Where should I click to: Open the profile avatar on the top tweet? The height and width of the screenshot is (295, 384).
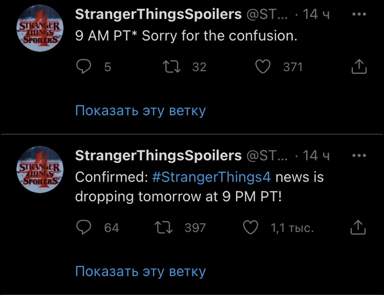click(39, 29)
